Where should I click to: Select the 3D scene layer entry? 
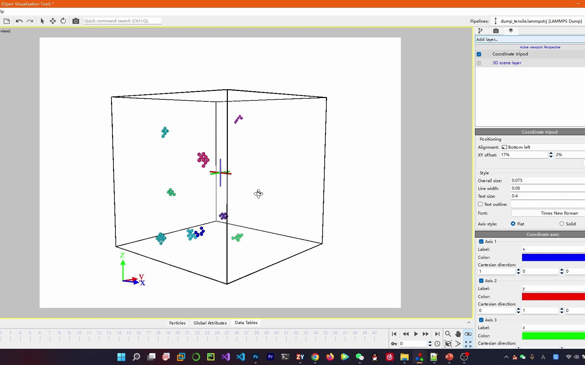(x=507, y=63)
